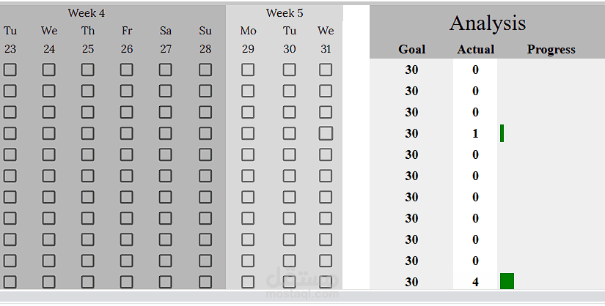Tick fourth-row checkbox under Wednesday 31

pyautogui.click(x=326, y=133)
